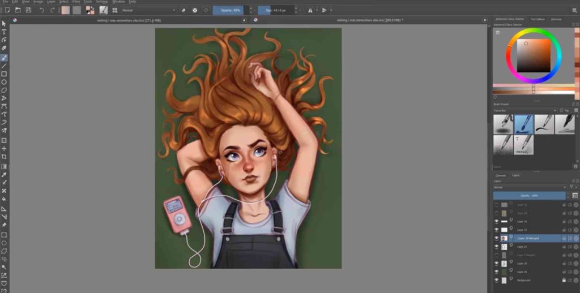Open the layer blending mode dropdown
Screen dimensions: 580x293
[x=530, y=187]
